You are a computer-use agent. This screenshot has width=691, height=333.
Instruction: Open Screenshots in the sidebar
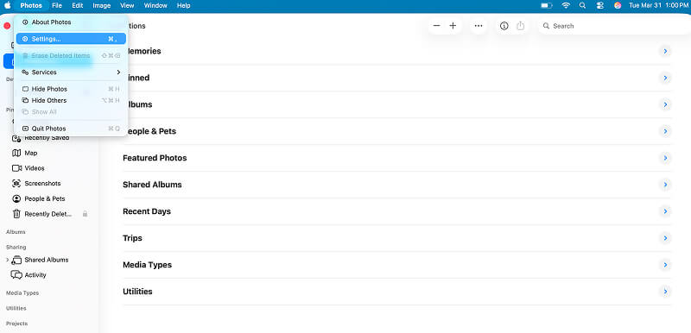click(x=42, y=184)
